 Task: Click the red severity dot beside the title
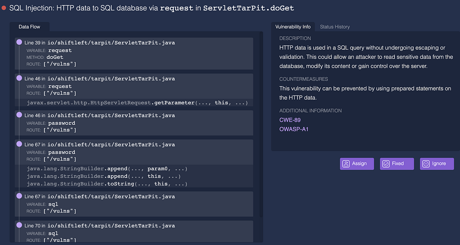[4, 9]
